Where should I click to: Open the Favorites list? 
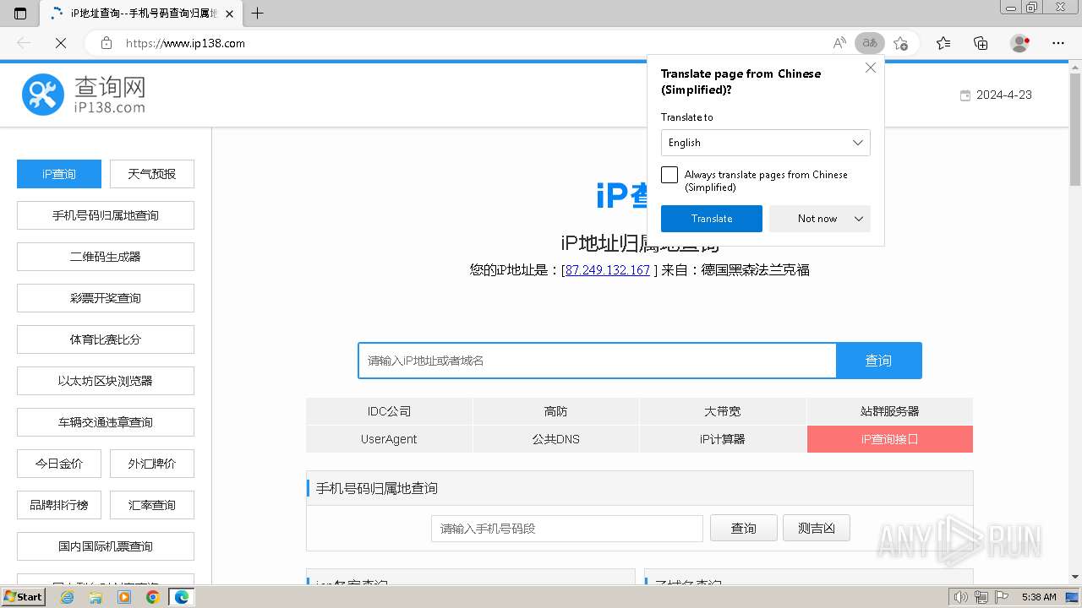[943, 43]
